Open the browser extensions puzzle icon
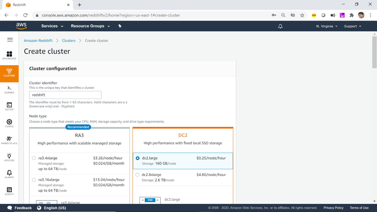Screen dimensions: 377x212 [x=352, y=15]
